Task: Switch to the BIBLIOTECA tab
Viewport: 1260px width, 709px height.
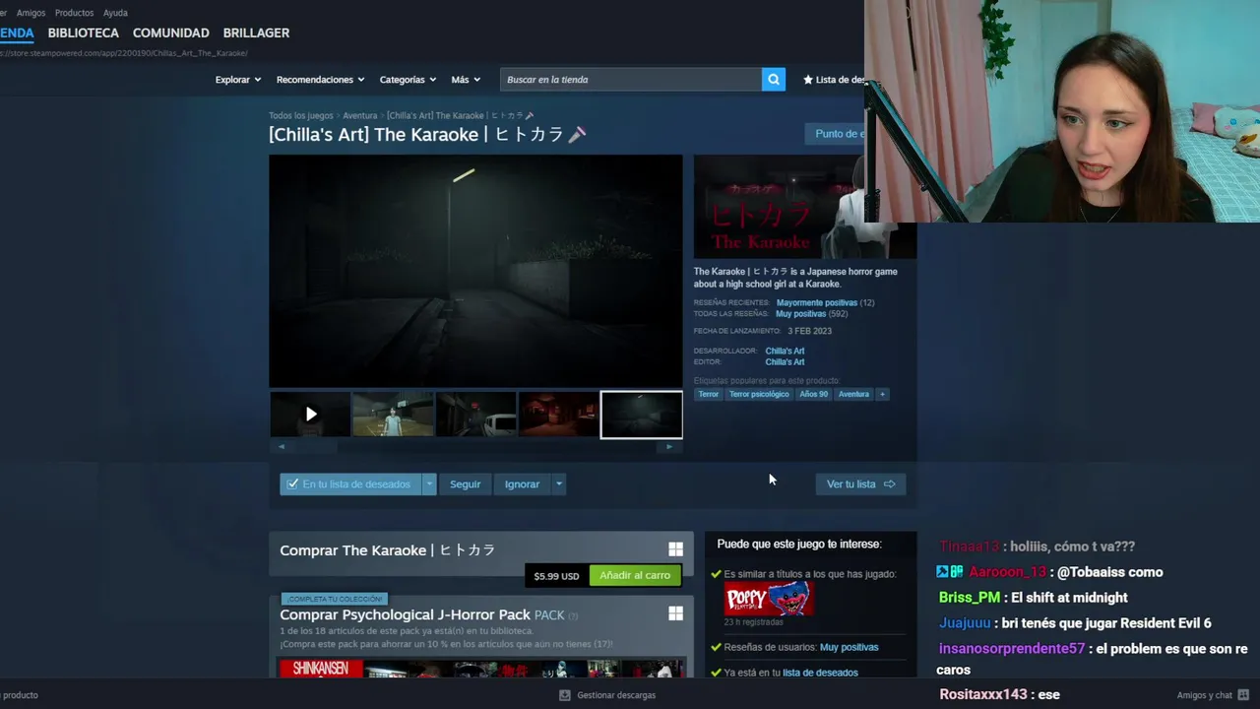Action: tap(83, 32)
